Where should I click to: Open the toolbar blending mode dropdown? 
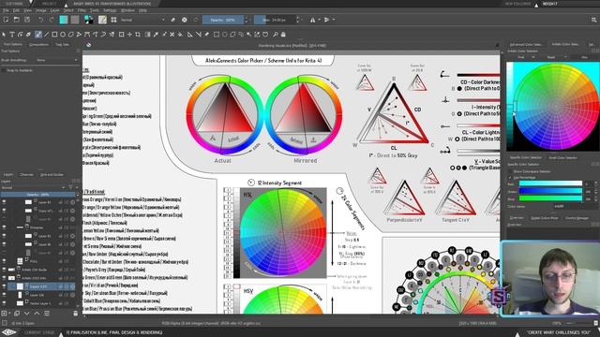142,20
